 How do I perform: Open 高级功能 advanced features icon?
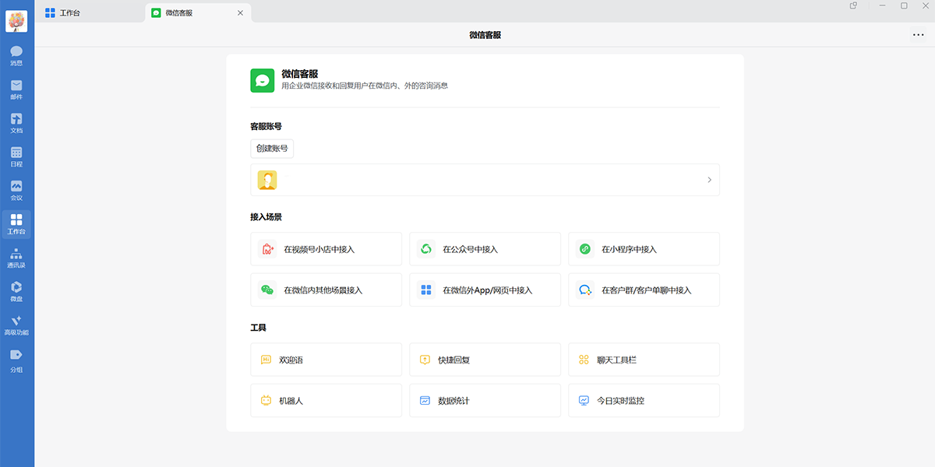pos(16,325)
